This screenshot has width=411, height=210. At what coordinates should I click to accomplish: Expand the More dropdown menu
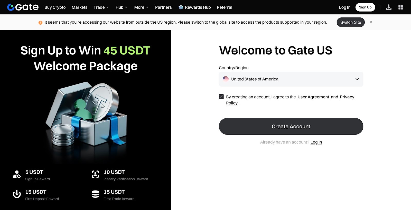[x=141, y=7]
